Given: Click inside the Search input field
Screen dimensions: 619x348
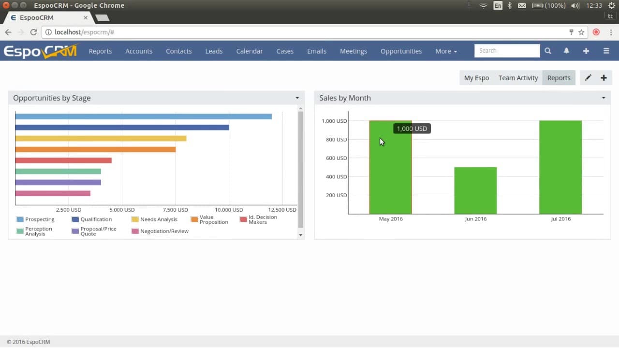Looking at the screenshot, I should [x=507, y=50].
